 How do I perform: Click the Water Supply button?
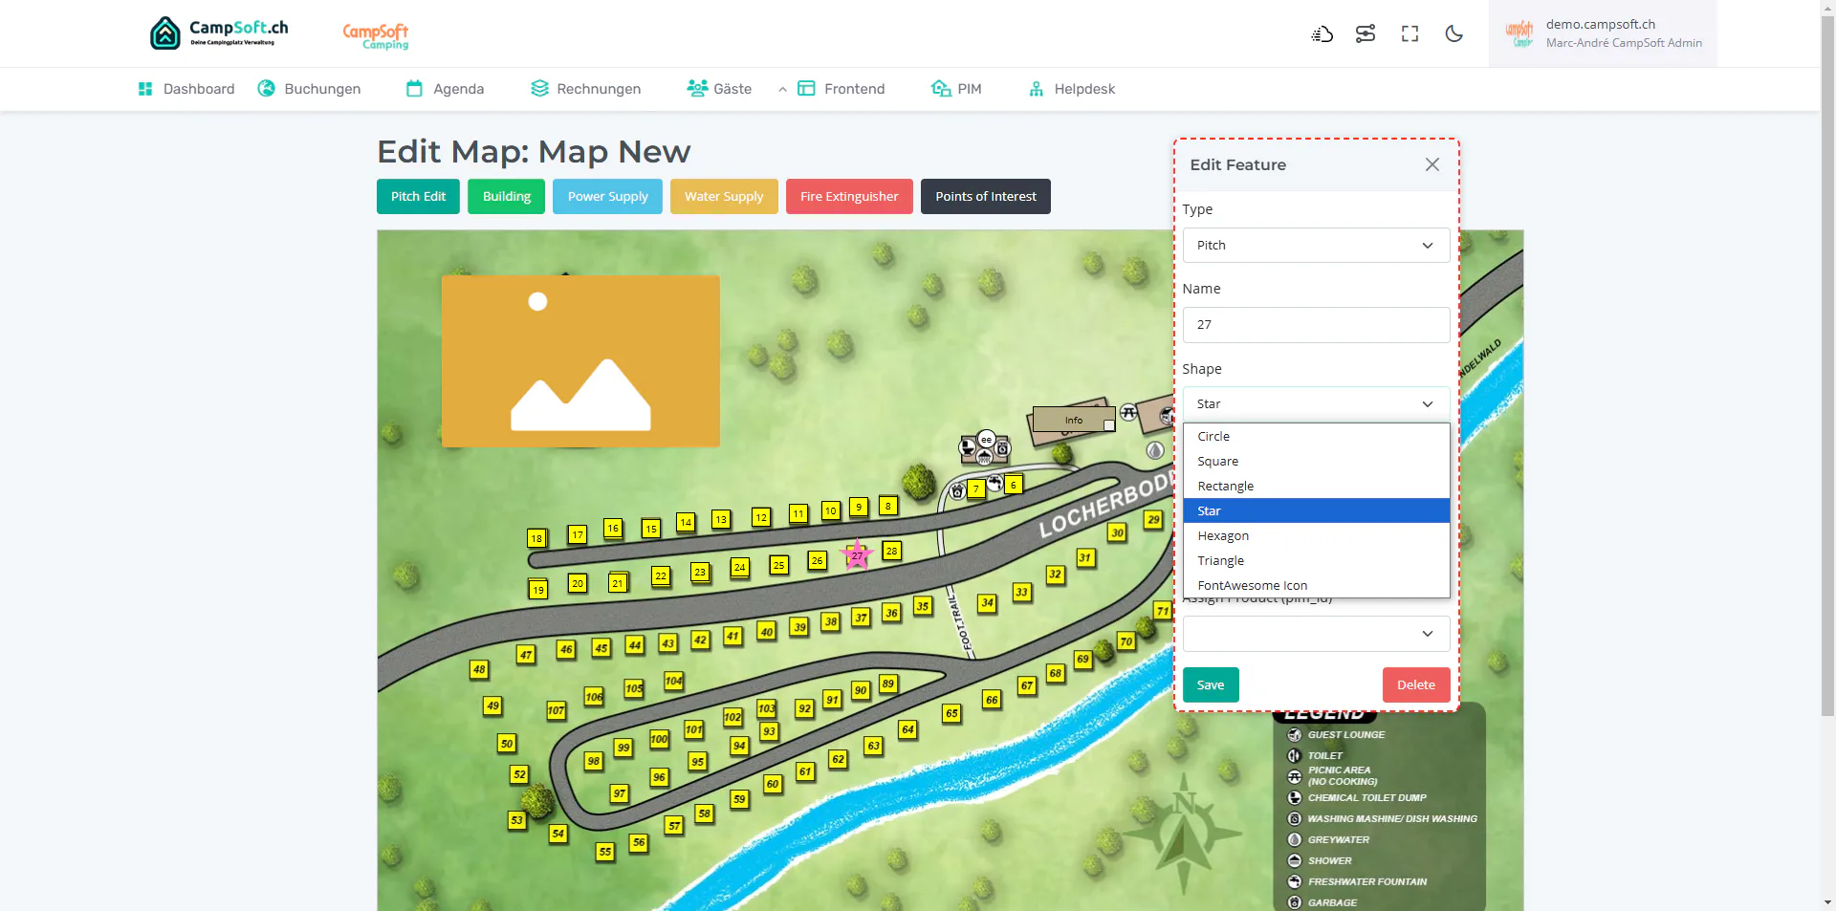pos(724,197)
